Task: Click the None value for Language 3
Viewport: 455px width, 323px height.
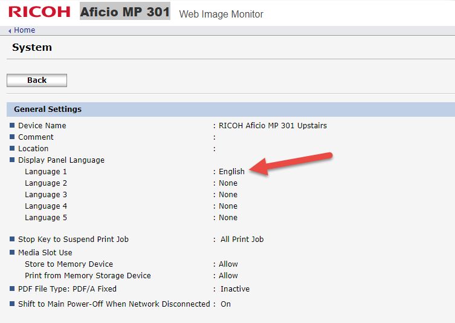Action: [228, 195]
